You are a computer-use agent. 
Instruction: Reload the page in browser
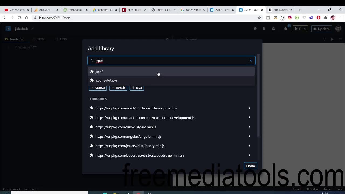click(19, 18)
